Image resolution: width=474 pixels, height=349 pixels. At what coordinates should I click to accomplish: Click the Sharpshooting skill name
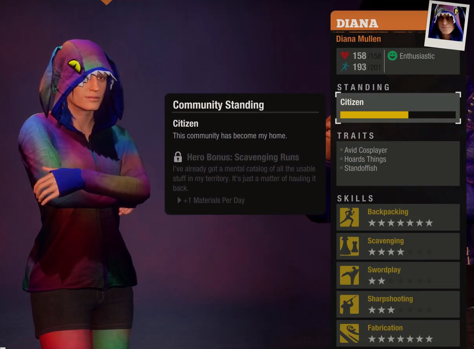[390, 299]
